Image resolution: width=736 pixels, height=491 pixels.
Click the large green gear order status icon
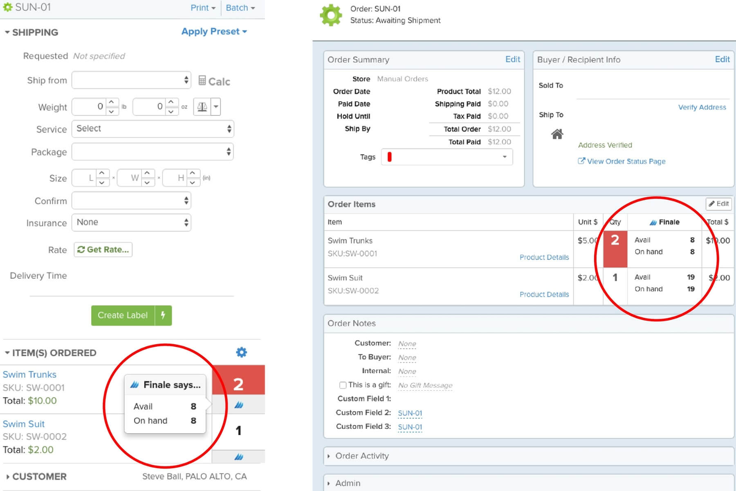coord(331,16)
